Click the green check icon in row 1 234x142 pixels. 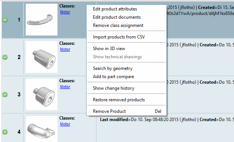[5, 20]
